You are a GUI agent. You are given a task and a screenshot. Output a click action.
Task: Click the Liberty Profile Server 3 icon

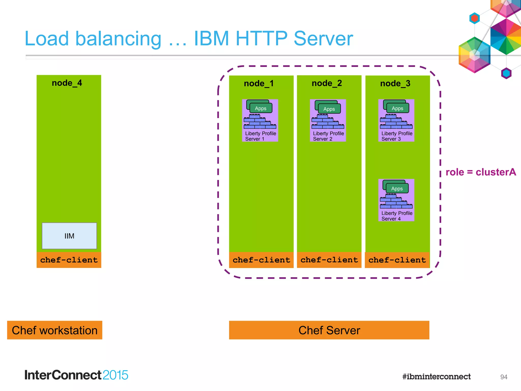(x=396, y=120)
